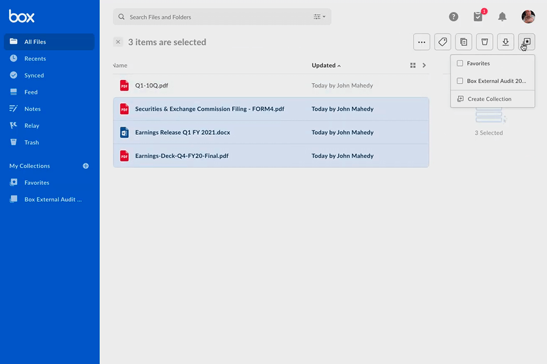This screenshot has width=547, height=364.
Task: Click the tasks clipboard icon with badge
Action: point(478,16)
